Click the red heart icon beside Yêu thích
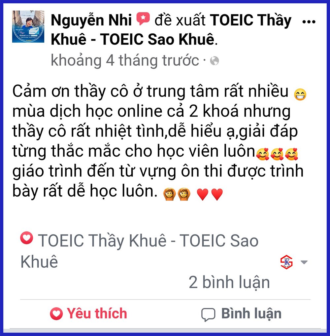 pyautogui.click(x=56, y=314)
